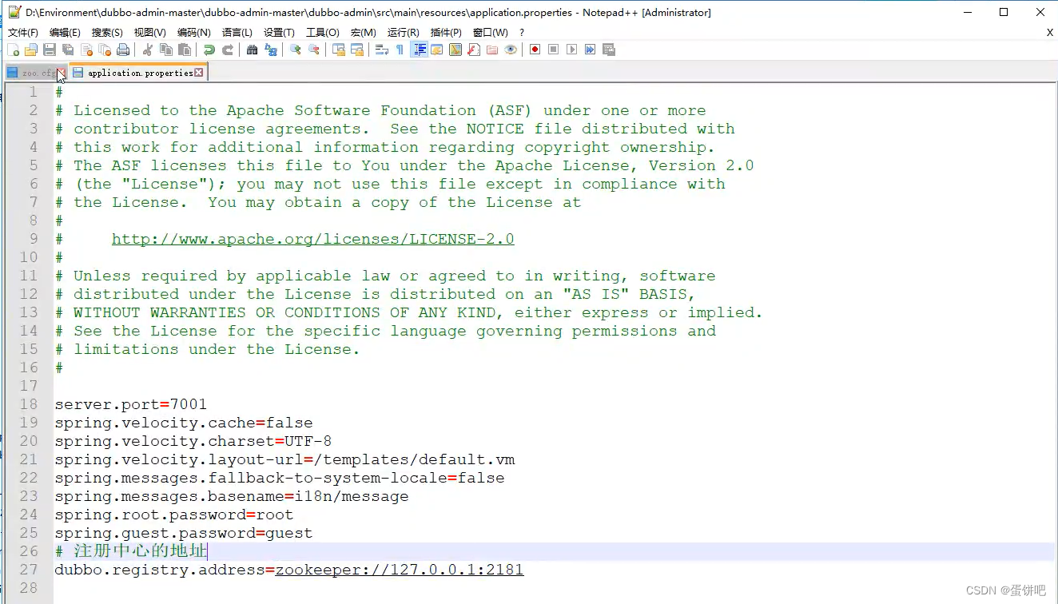Screen dimensions: 1058x604
Task: Open the 文件(F) menu
Action: (23, 33)
